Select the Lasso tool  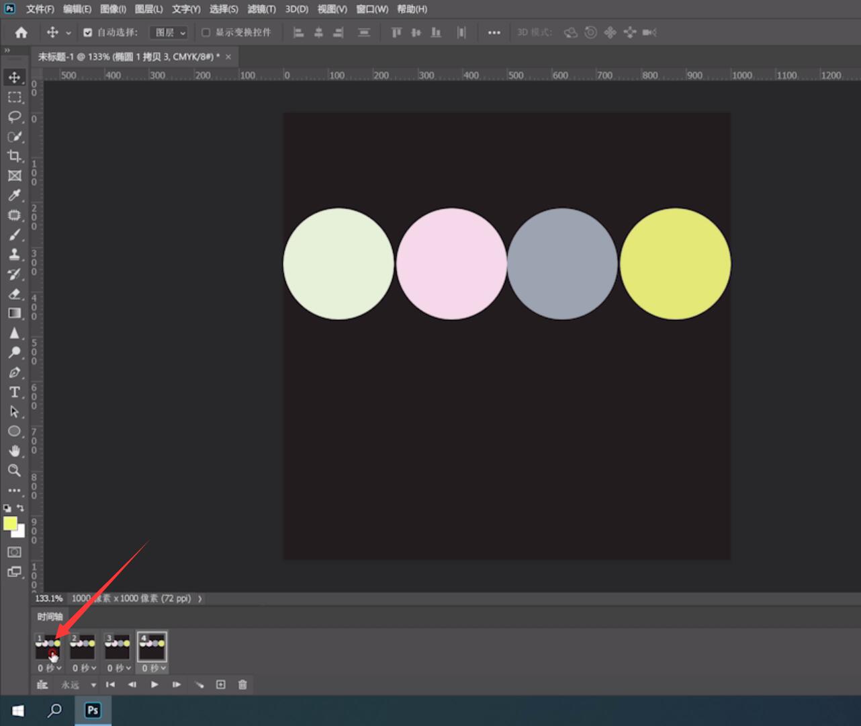14,117
